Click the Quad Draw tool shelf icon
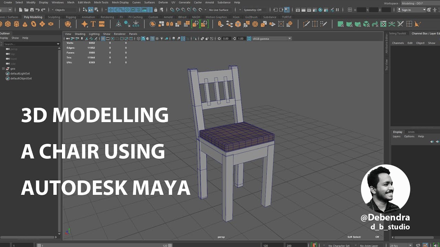 tap(323, 24)
